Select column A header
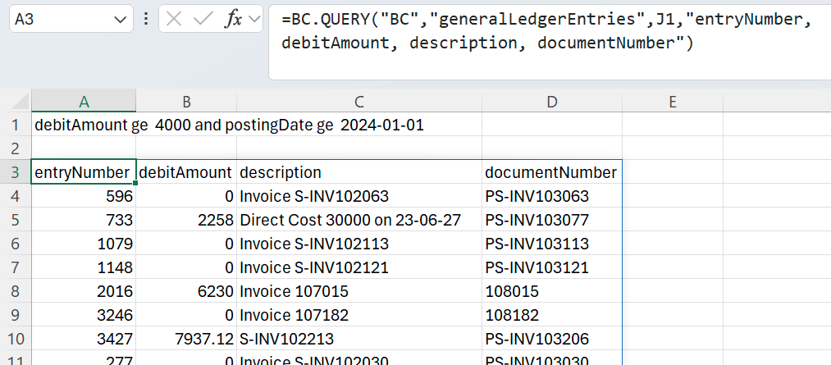831x365 pixels. tap(83, 102)
